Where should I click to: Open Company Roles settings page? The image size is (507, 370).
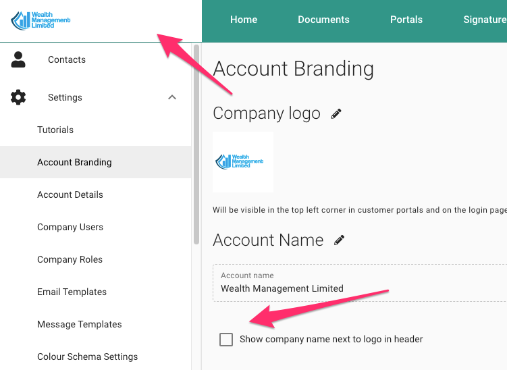pos(70,259)
